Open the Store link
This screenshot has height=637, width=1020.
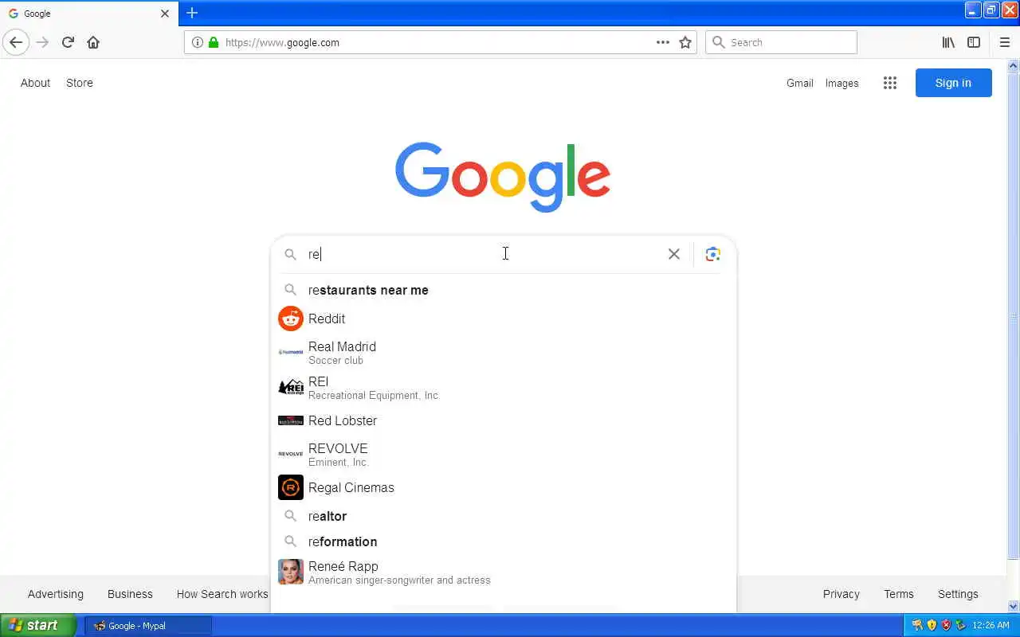click(80, 83)
